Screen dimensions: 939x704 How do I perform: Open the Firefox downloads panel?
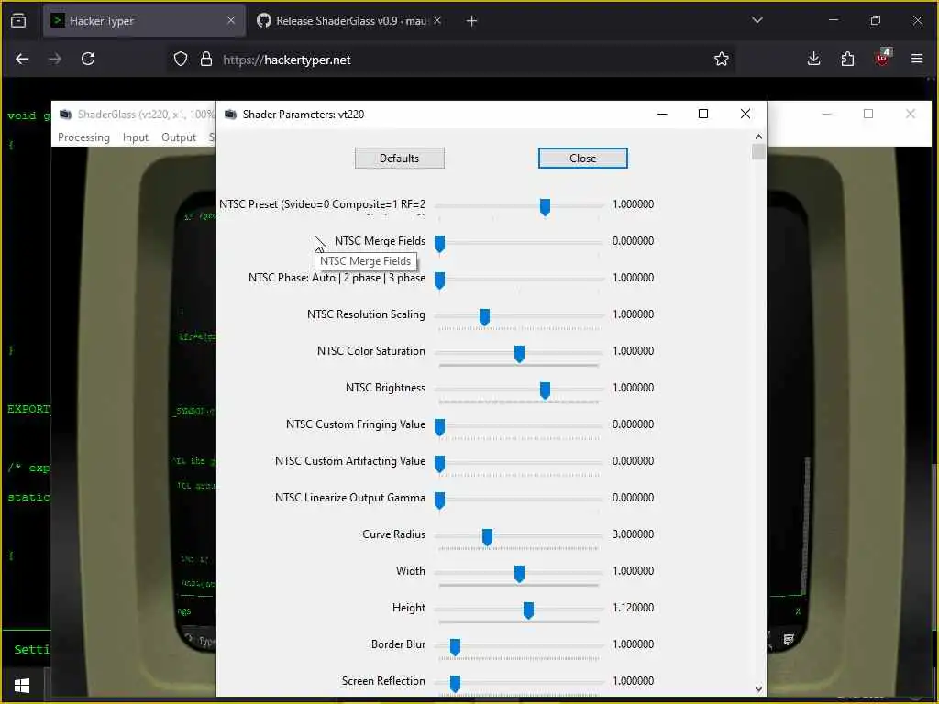click(814, 59)
